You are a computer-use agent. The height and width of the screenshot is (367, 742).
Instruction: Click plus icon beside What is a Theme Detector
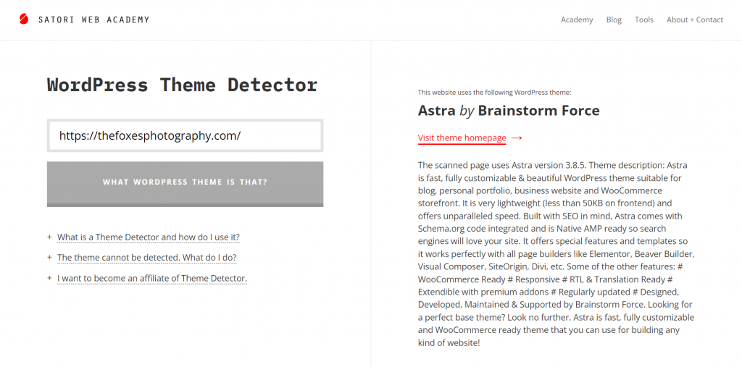click(49, 237)
